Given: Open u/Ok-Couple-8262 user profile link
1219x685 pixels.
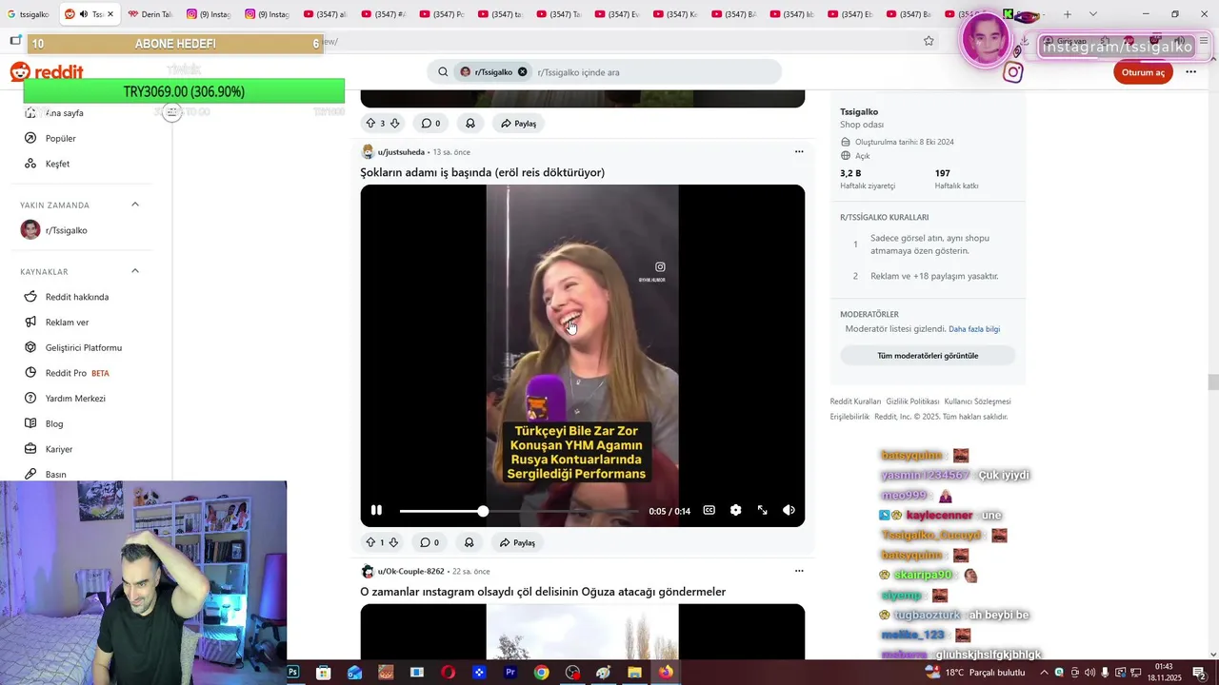Looking at the screenshot, I should coord(410,572).
